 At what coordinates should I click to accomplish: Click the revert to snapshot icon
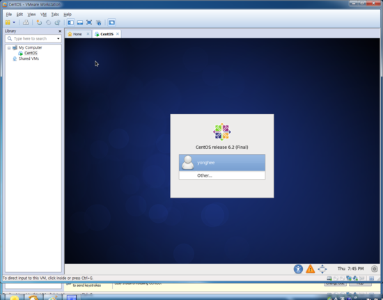pyautogui.click(x=48, y=23)
